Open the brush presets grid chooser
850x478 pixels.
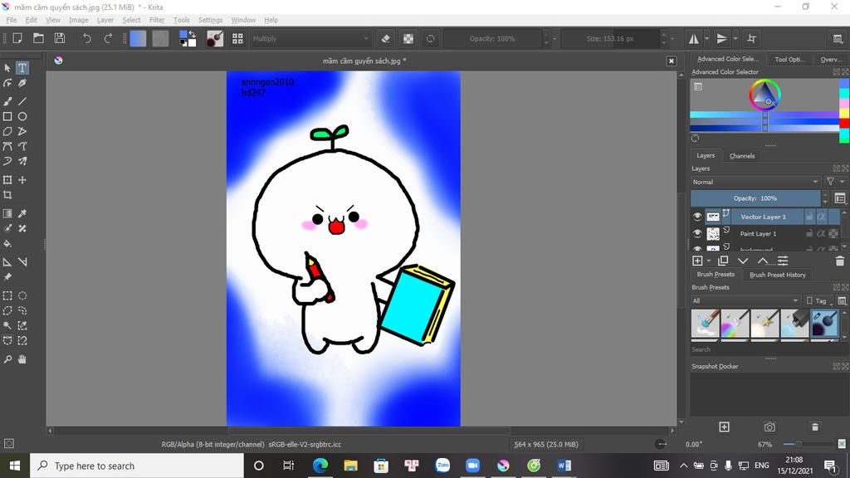pos(237,38)
